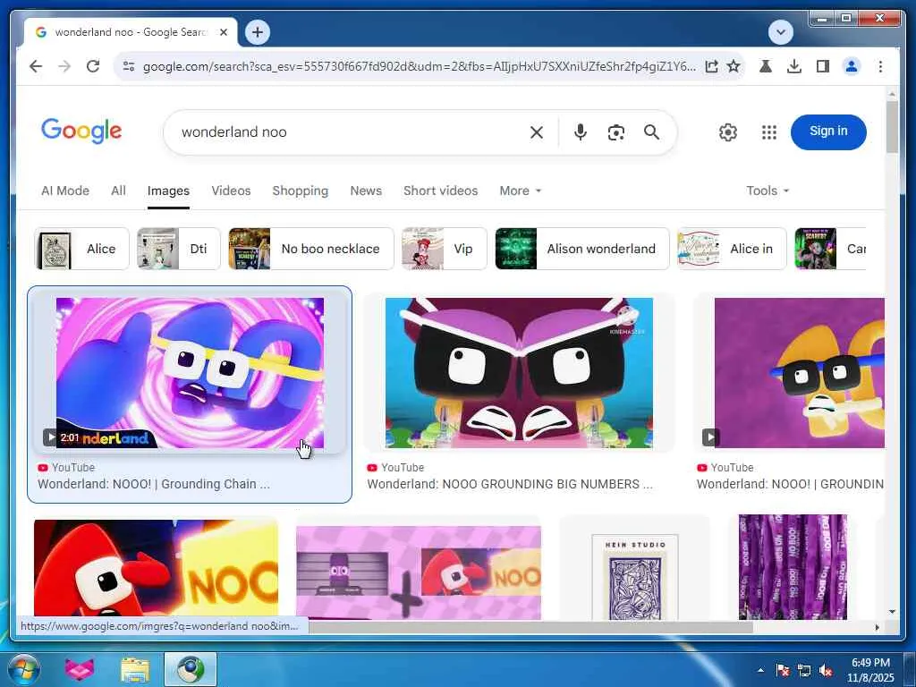This screenshot has width=916, height=687.
Task: Open the pink cat taskbar app
Action: [79, 669]
